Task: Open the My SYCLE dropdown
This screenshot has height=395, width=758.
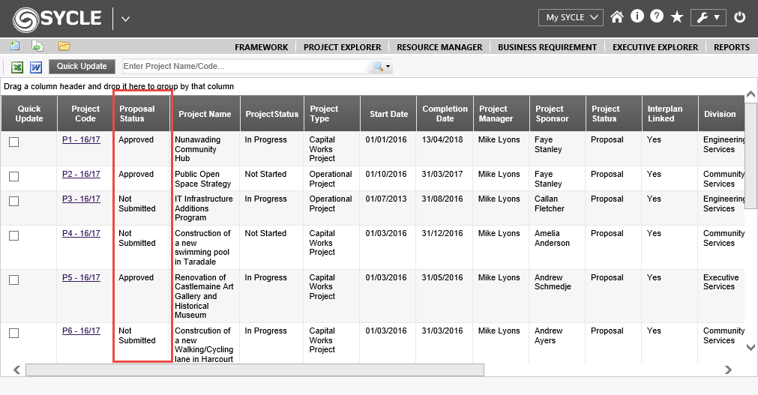Action: (571, 17)
